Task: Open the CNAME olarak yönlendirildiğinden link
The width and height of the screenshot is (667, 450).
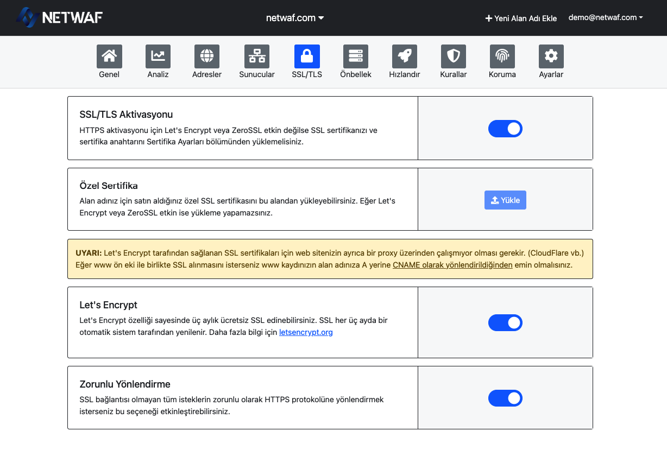Action: click(x=452, y=265)
